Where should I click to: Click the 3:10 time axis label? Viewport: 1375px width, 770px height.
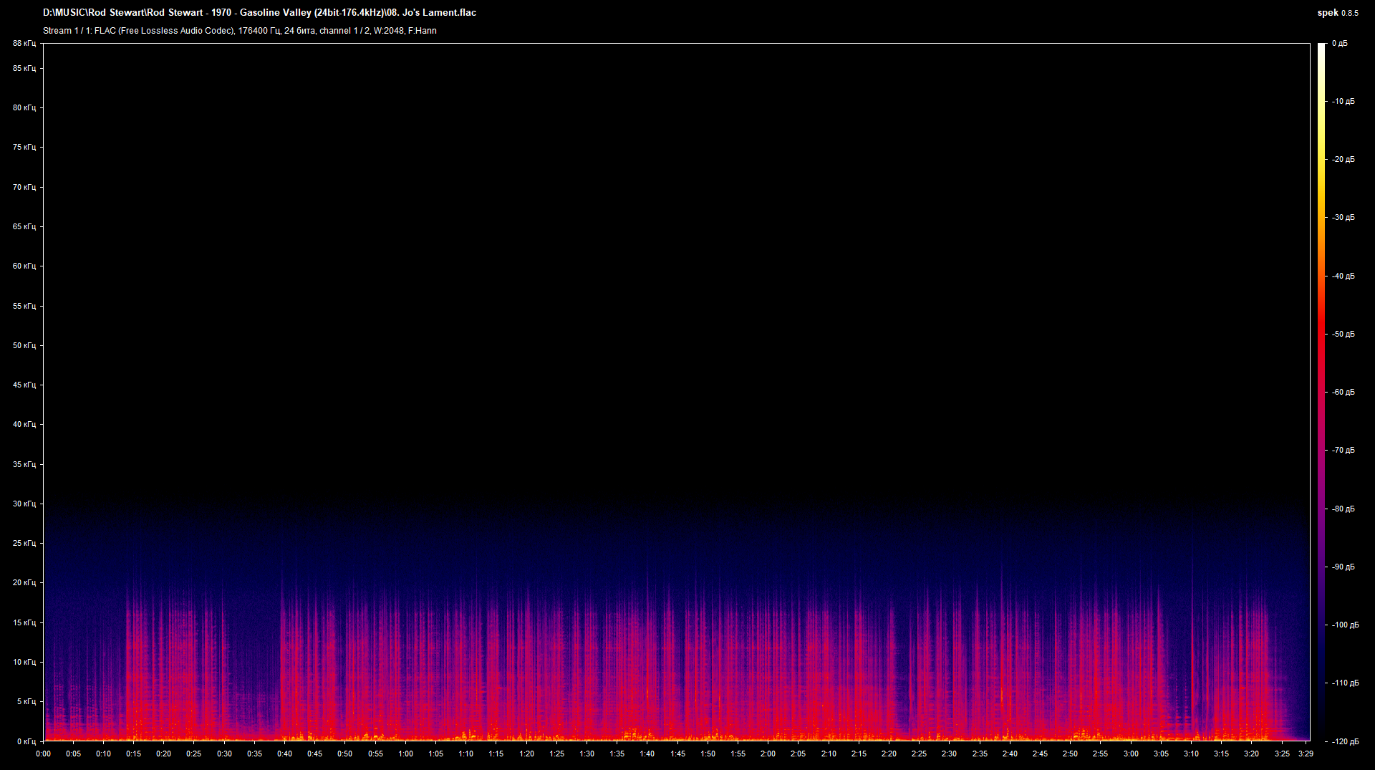pos(1191,754)
